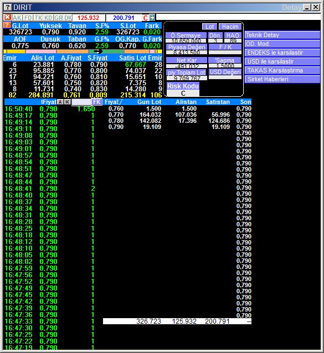Image resolution: width=324 pixels, height=353 pixels.
Task: Click the small A button beside IFiyat
Action: pos(60,102)
